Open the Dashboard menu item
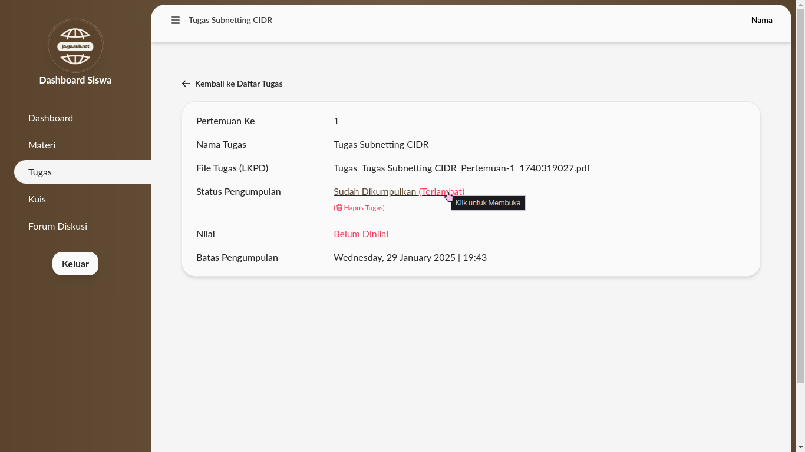This screenshot has width=805, height=452. click(x=51, y=118)
